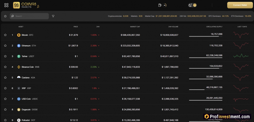Click XRP market cap $ 27,786,496,051
Viewport: 254px width, 122px height.
(x=131, y=88)
